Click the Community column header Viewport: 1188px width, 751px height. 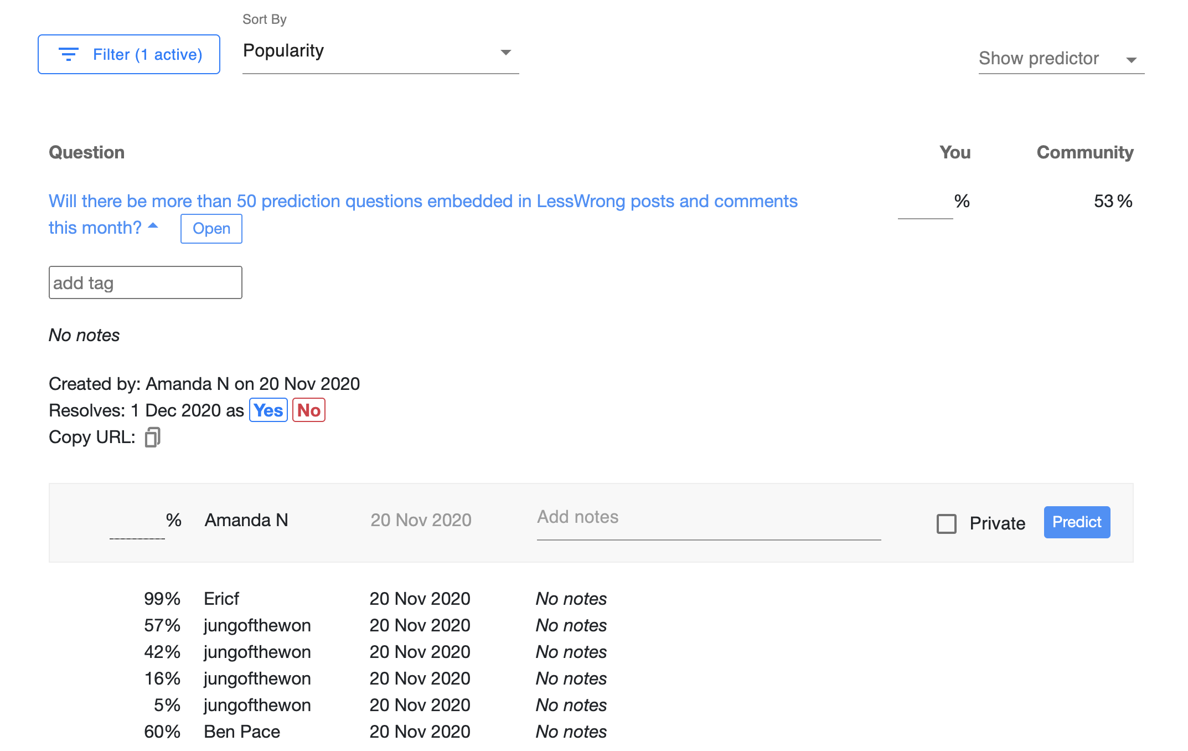[1084, 152]
